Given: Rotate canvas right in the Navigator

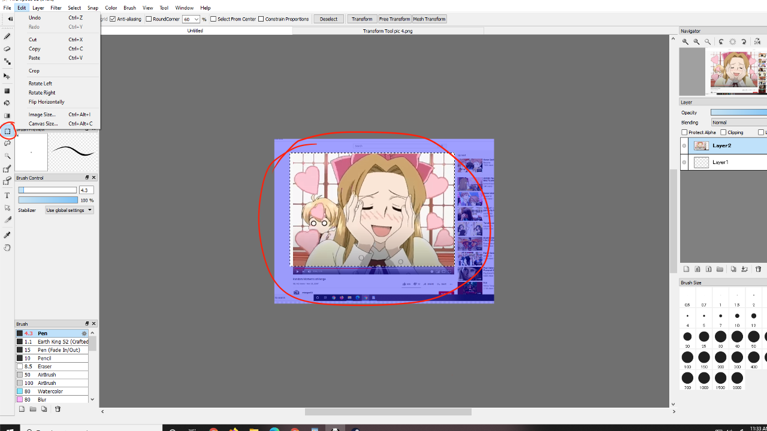Looking at the screenshot, I should point(744,42).
